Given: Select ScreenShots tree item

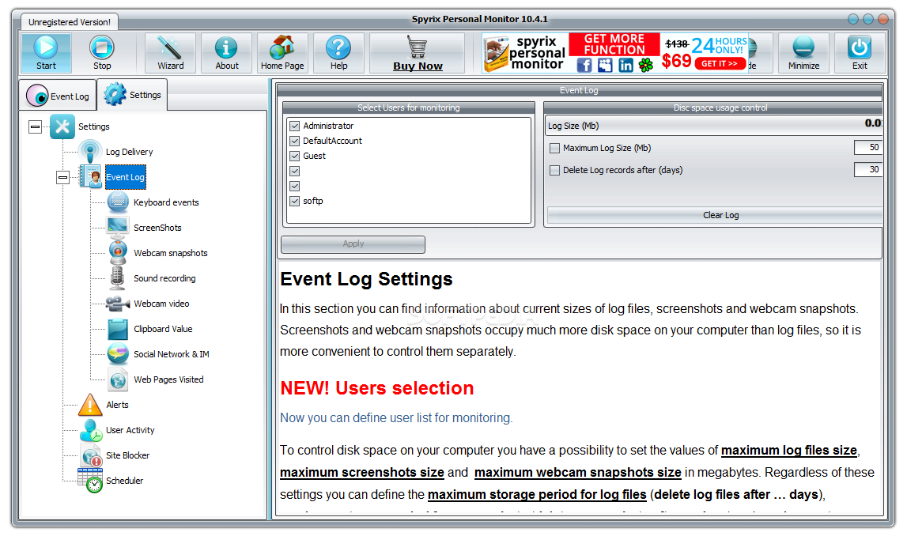Looking at the screenshot, I should [x=157, y=228].
